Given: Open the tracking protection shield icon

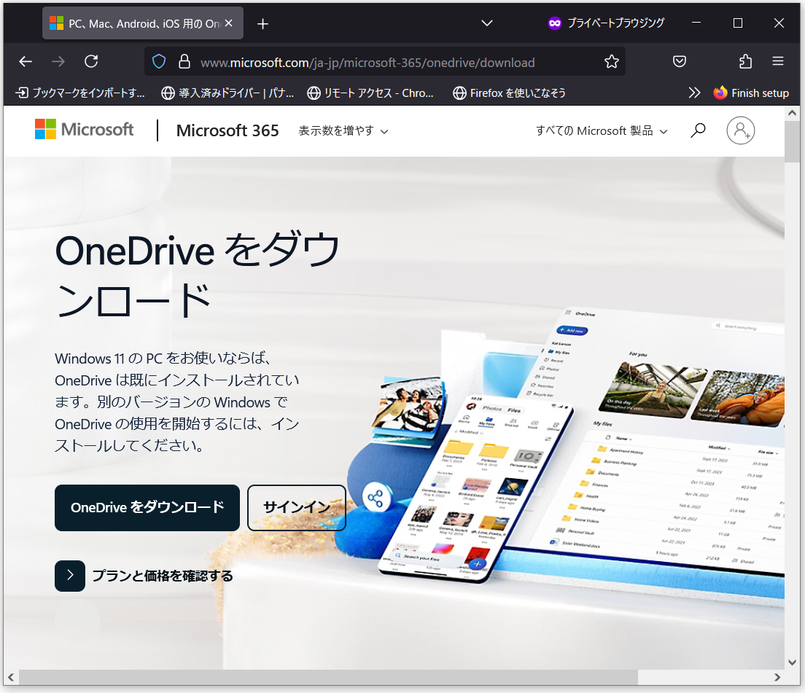Looking at the screenshot, I should tap(159, 62).
